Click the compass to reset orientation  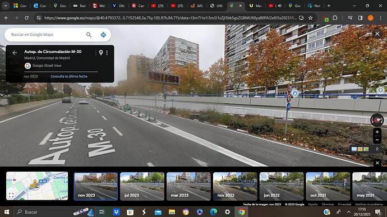[x=377, y=120]
